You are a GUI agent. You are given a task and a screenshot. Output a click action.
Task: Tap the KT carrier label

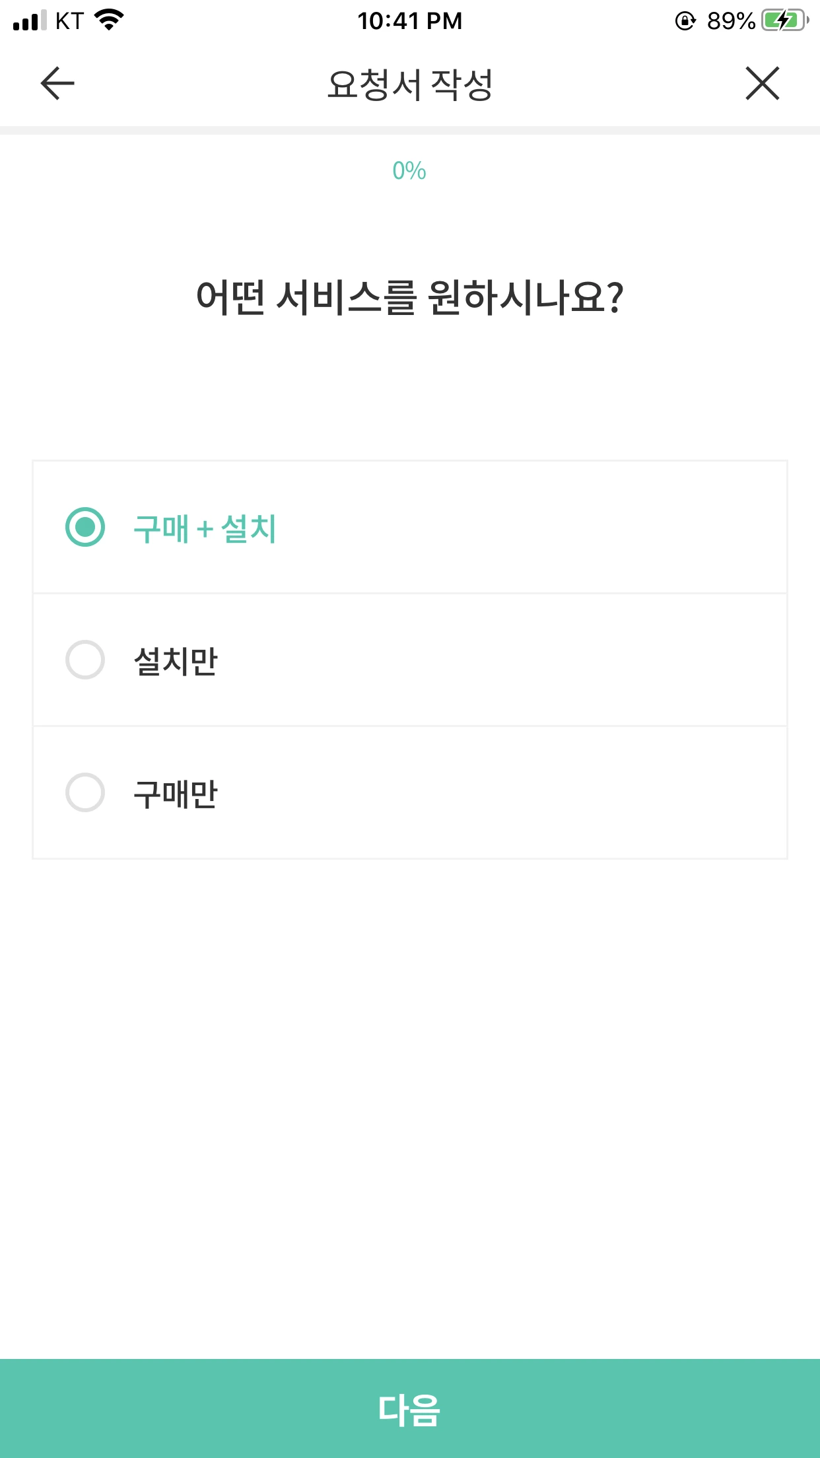pyautogui.click(x=69, y=21)
